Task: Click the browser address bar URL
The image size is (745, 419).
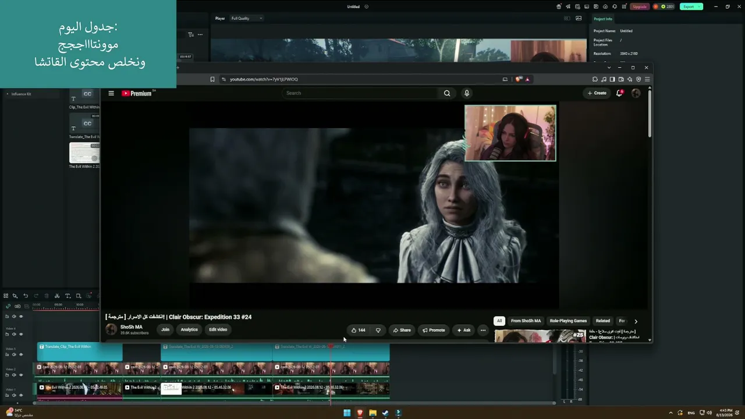Action: click(x=264, y=79)
